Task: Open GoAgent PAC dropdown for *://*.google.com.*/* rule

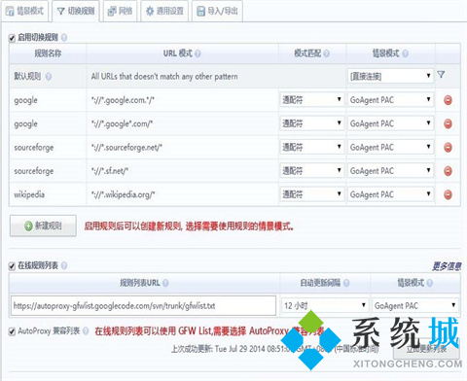Action: [390, 100]
